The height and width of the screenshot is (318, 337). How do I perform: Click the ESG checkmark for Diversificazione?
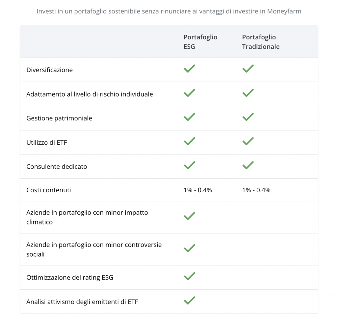click(x=189, y=69)
